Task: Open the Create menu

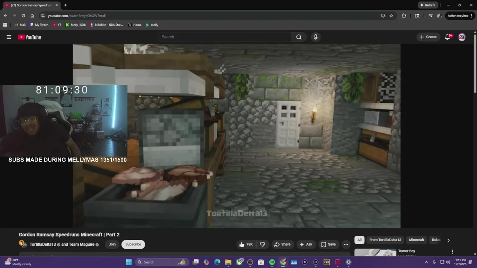Action: pos(428,37)
